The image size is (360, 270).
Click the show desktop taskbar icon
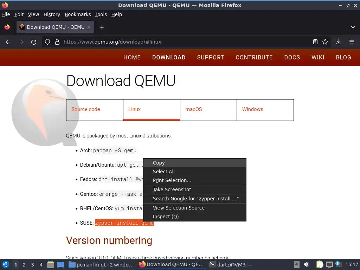[61, 264]
